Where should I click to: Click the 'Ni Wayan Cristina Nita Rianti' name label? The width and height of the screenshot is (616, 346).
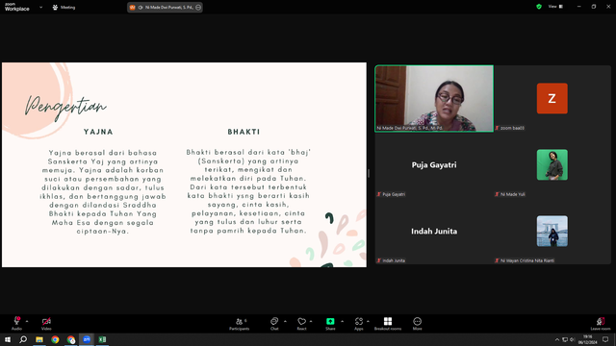point(527,260)
